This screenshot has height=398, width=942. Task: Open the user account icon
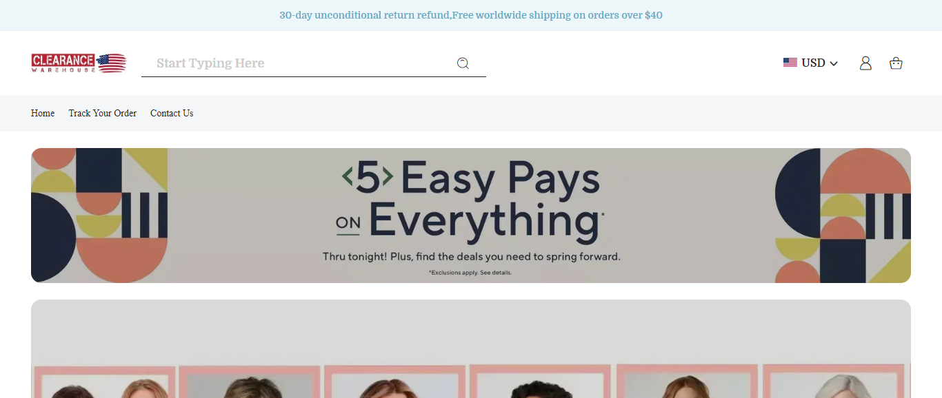point(865,63)
